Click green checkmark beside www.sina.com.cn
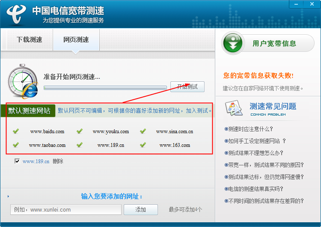Image resolution: width=321 pixels, height=227 pixels. click(143, 131)
